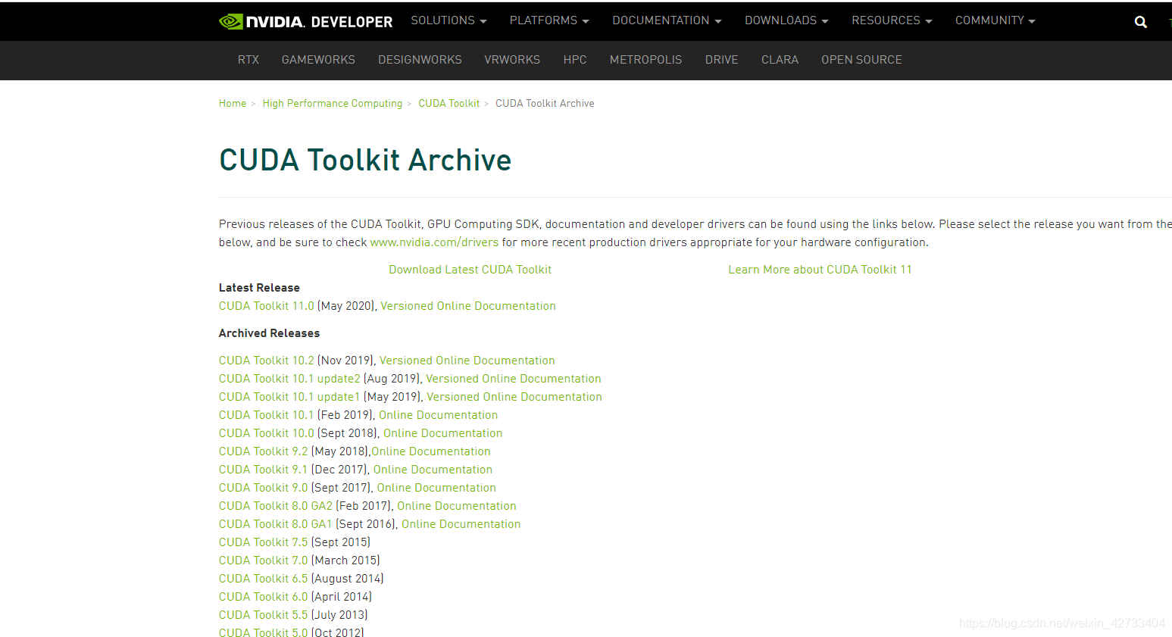Open the search magnifier icon
The height and width of the screenshot is (637, 1172).
[1140, 22]
